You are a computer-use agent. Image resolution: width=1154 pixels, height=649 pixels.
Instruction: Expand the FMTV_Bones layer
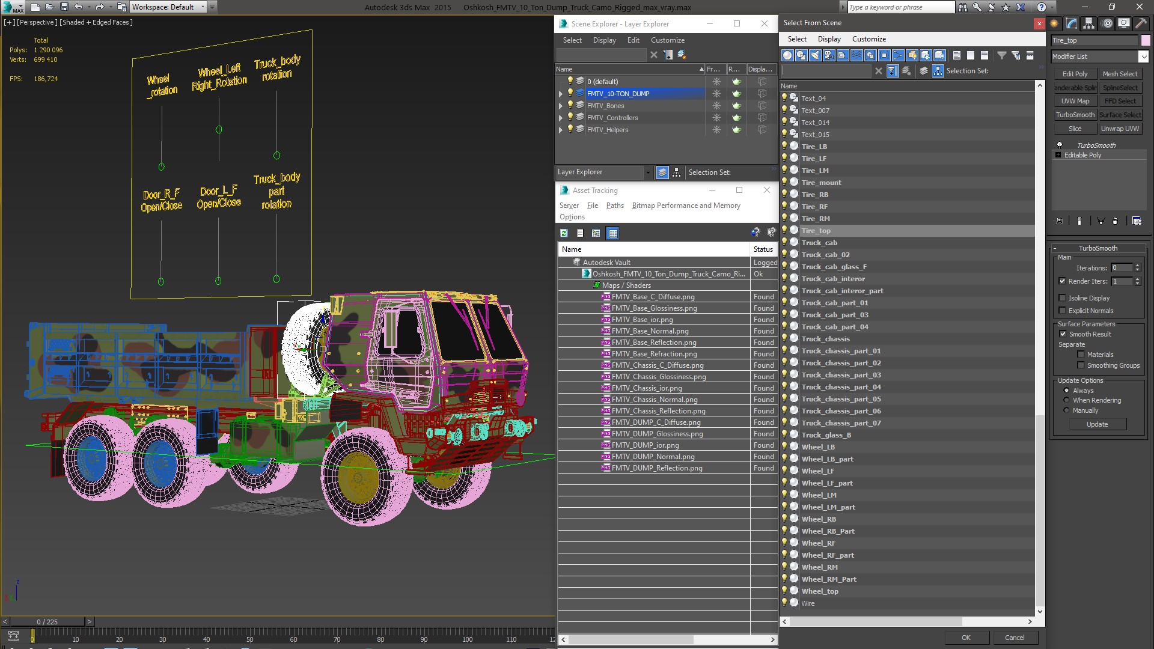(x=561, y=106)
